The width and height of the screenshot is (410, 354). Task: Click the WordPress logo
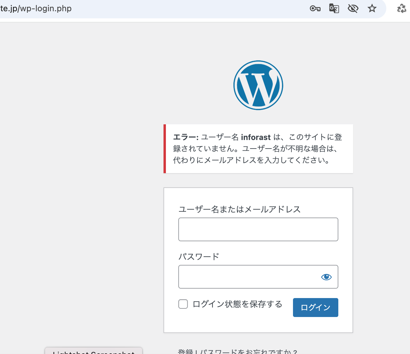[258, 85]
